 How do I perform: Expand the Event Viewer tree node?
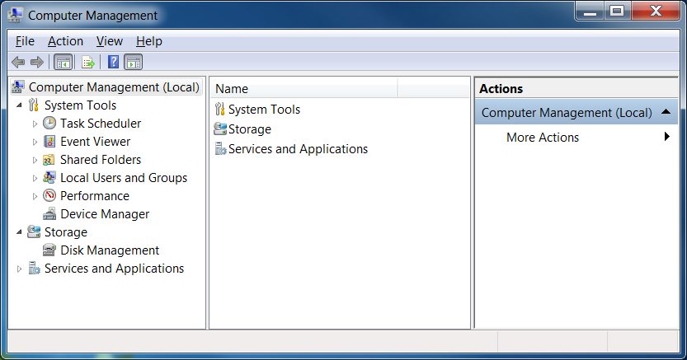(35, 142)
